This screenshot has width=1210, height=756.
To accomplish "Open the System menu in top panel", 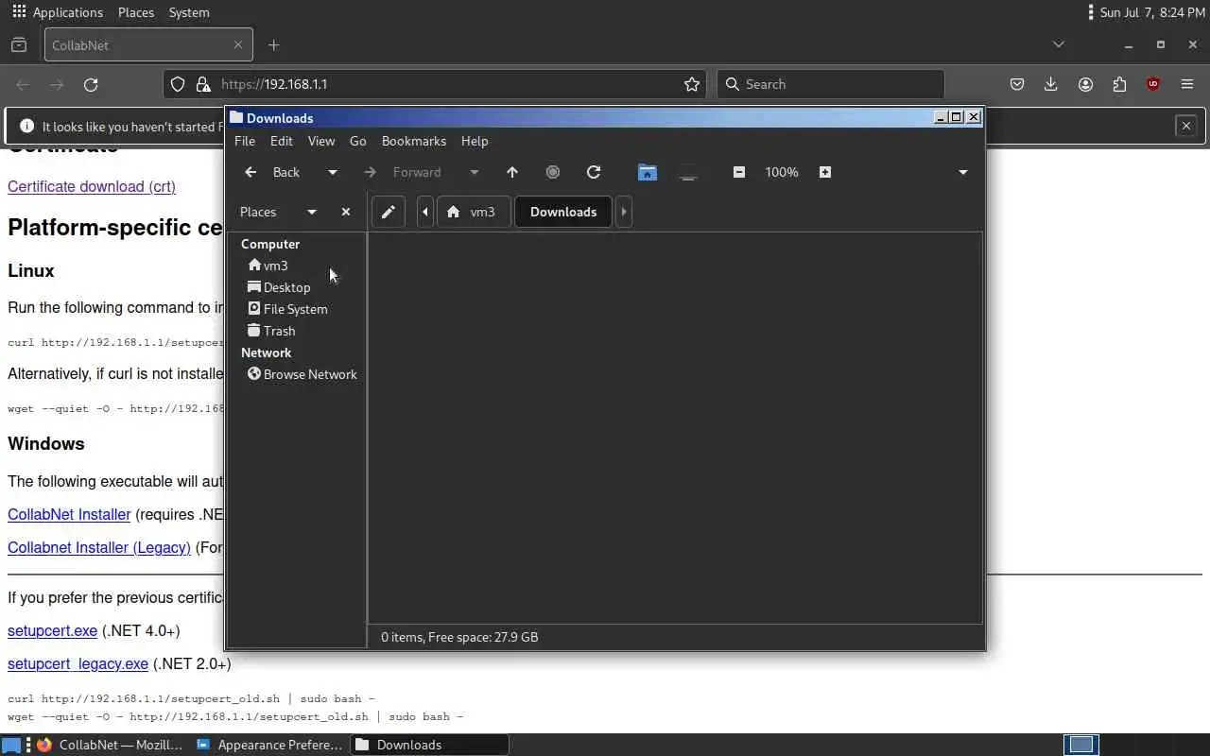I will point(189,12).
